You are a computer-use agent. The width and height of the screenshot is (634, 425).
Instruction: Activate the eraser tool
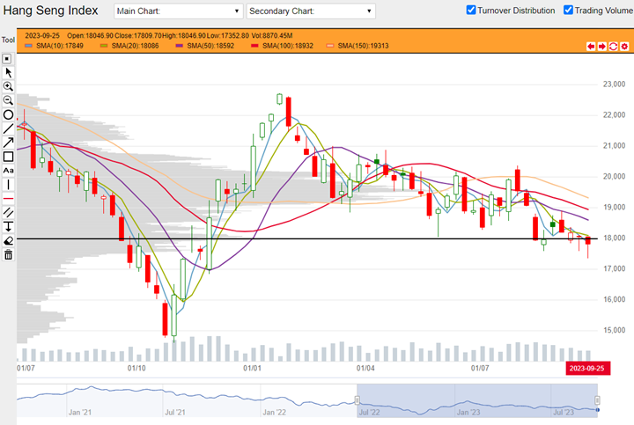tap(8, 241)
